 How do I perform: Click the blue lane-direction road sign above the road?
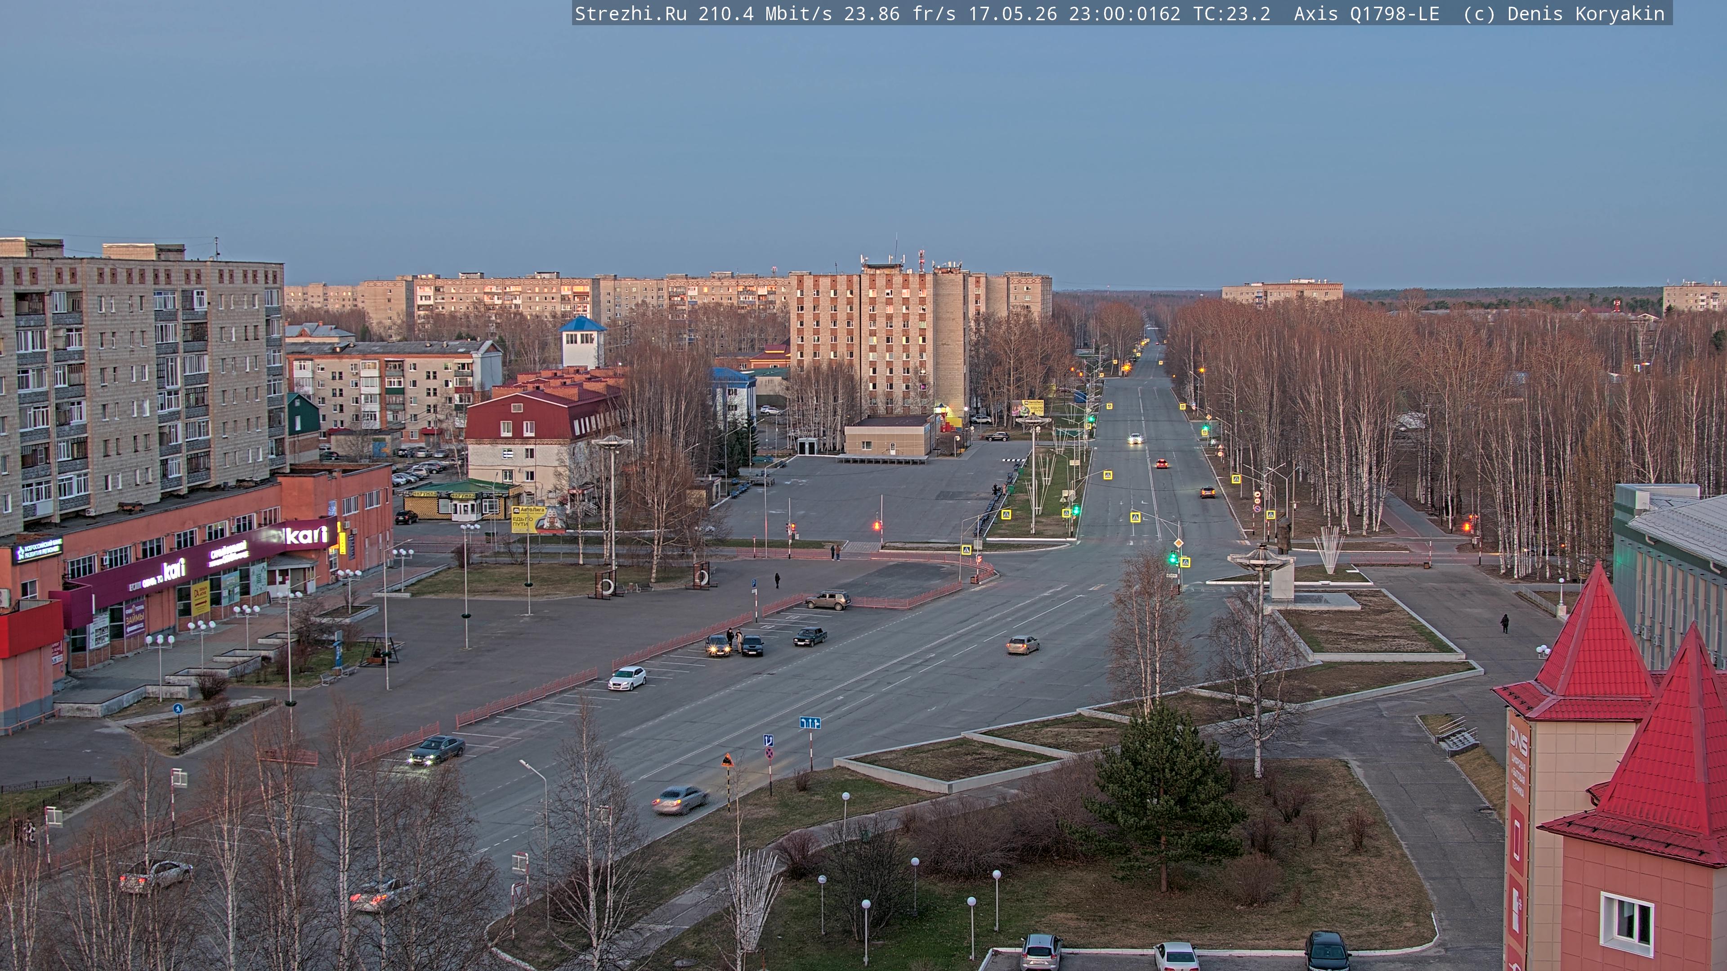(x=810, y=722)
